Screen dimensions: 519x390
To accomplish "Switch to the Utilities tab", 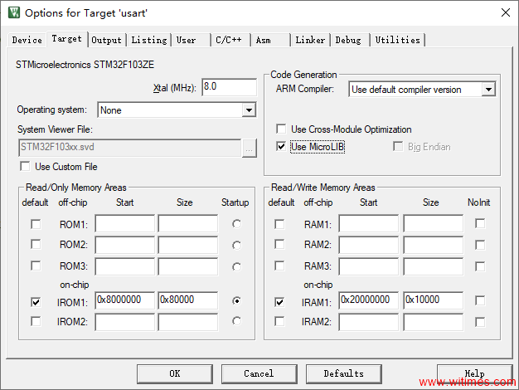I will click(x=397, y=40).
